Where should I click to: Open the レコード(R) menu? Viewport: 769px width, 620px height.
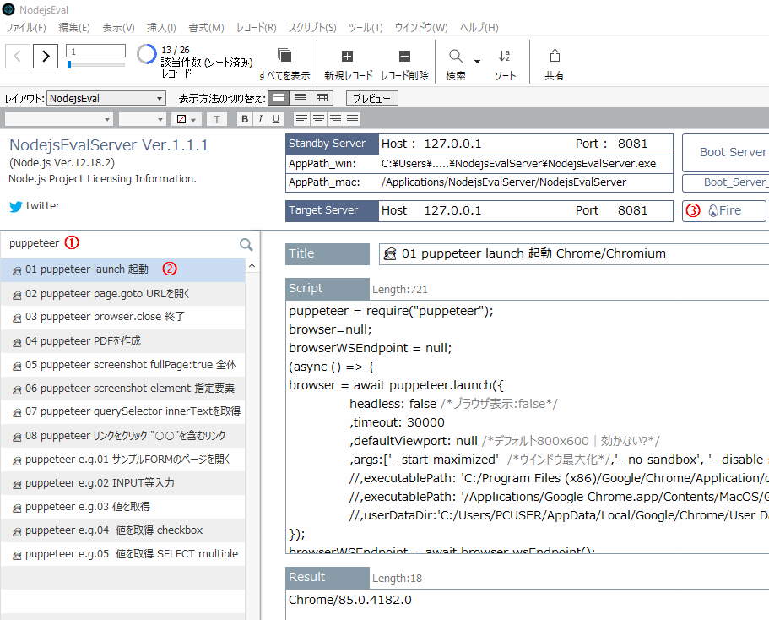click(x=256, y=28)
